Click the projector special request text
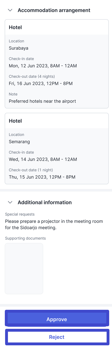The image size is (112, 353). click(54, 224)
